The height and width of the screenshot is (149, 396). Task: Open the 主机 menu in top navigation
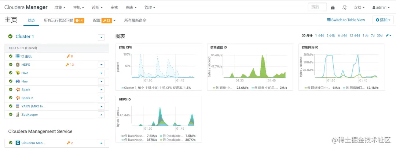pyautogui.click(x=78, y=8)
